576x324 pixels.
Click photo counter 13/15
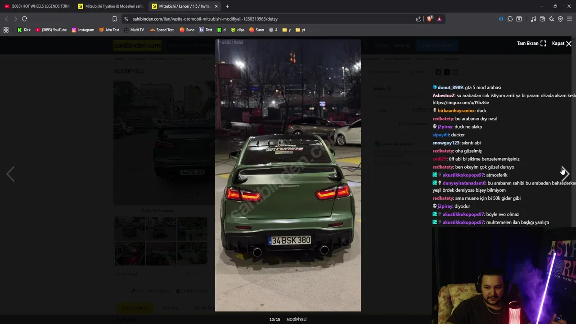point(274,319)
